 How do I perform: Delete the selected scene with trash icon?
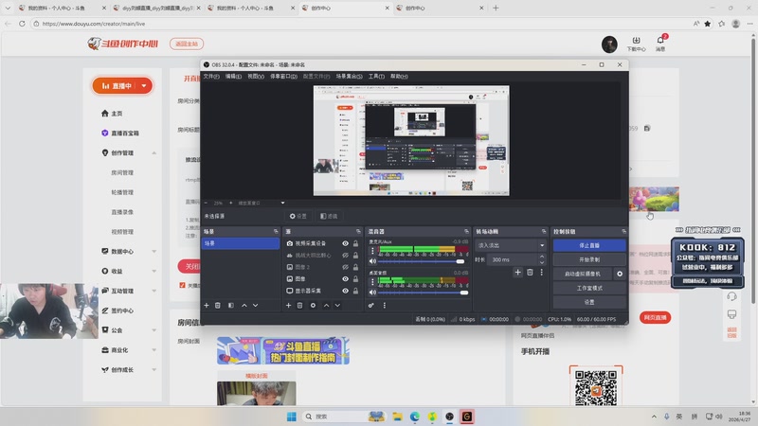pos(218,305)
